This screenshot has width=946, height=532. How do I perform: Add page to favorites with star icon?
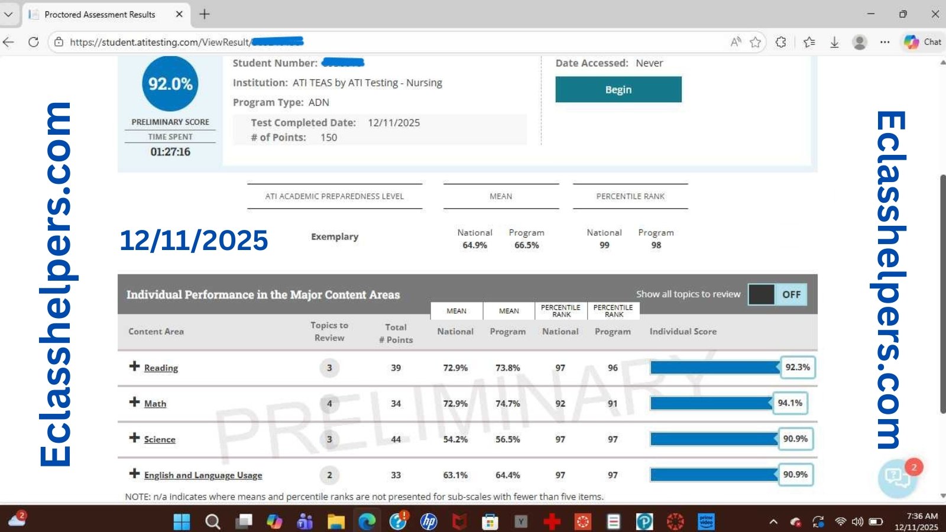click(755, 42)
